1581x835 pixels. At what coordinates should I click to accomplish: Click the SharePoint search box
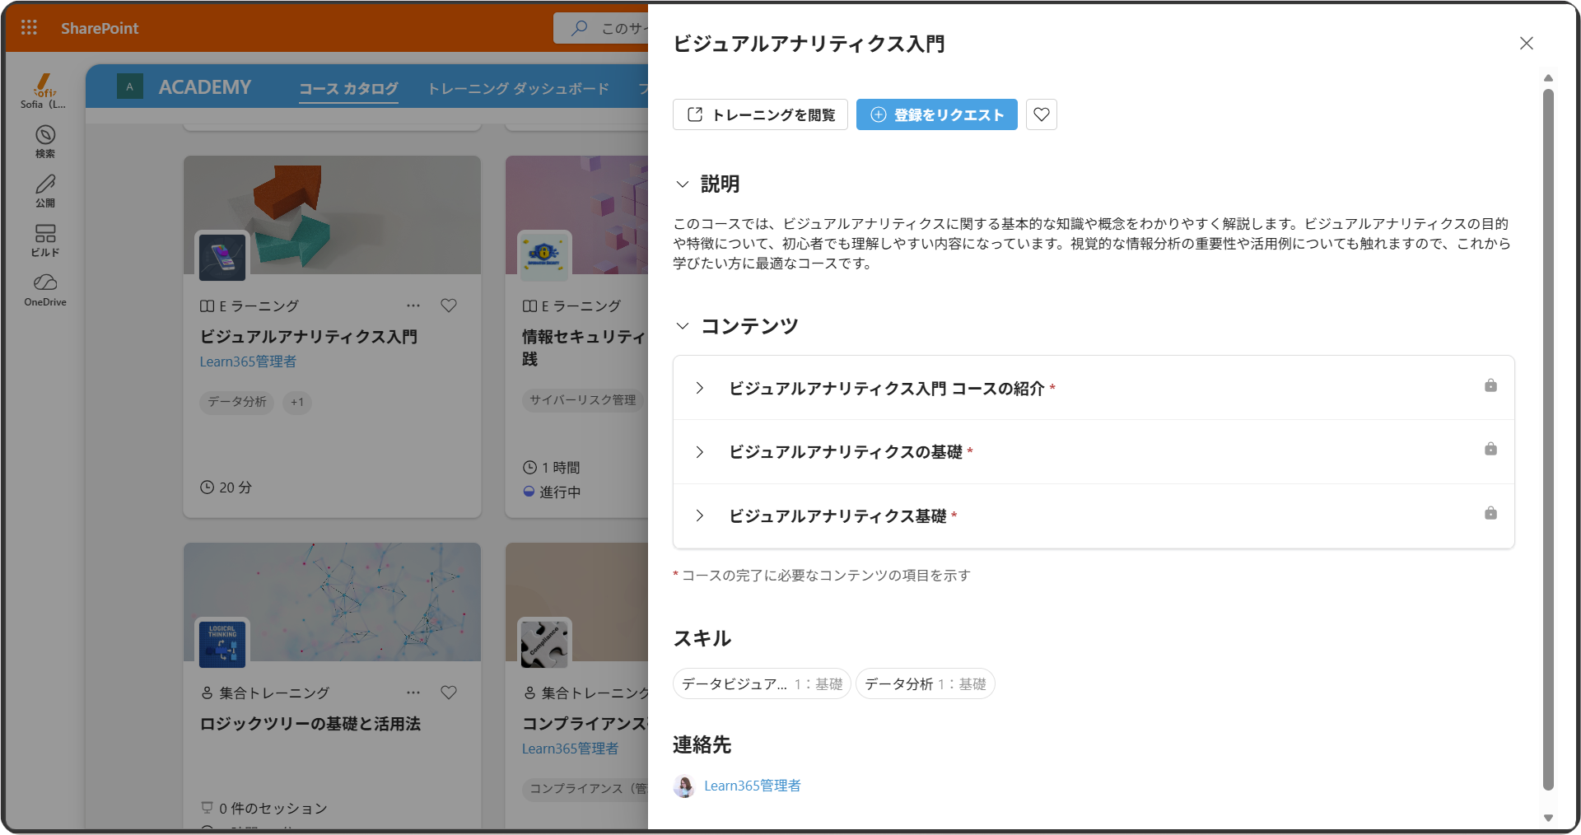(601, 28)
